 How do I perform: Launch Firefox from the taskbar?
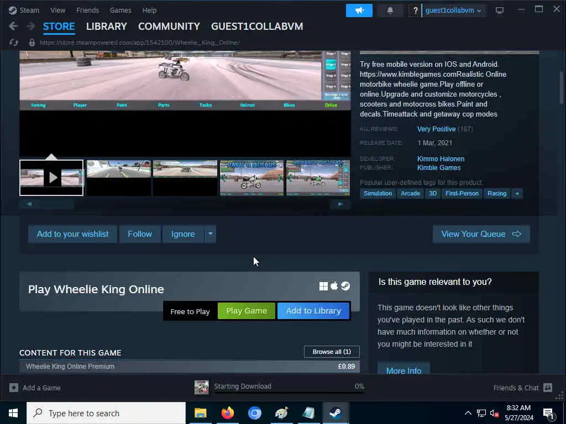click(227, 413)
